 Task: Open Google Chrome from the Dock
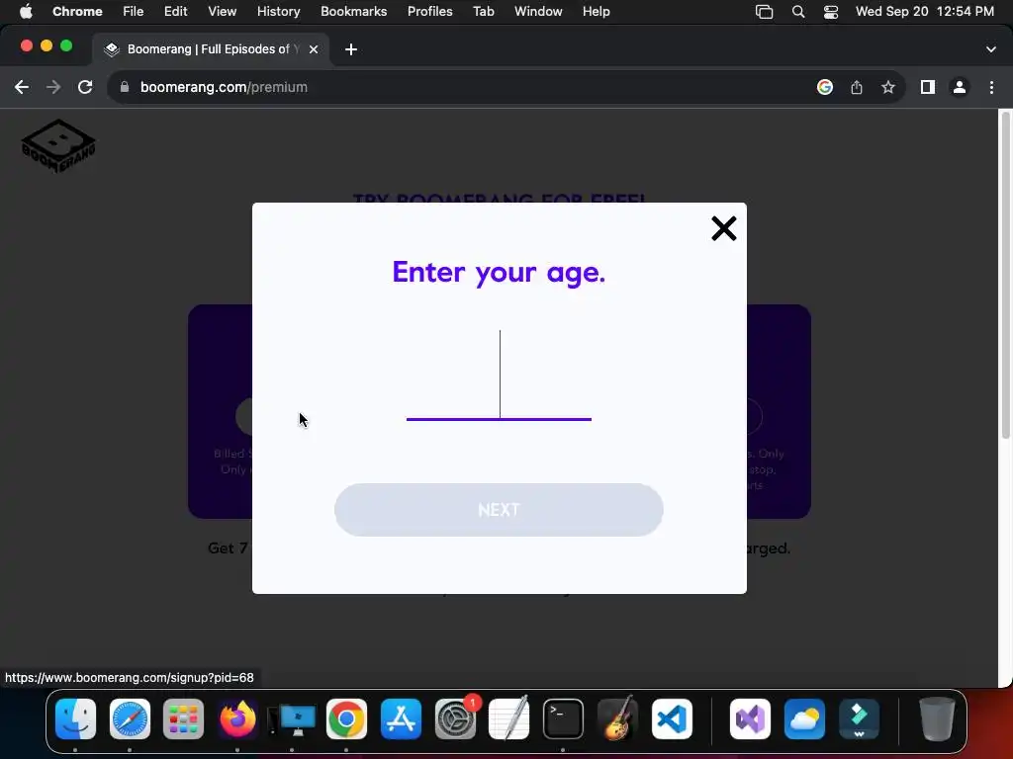(346, 719)
